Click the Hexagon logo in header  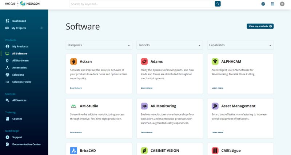click(x=30, y=4)
